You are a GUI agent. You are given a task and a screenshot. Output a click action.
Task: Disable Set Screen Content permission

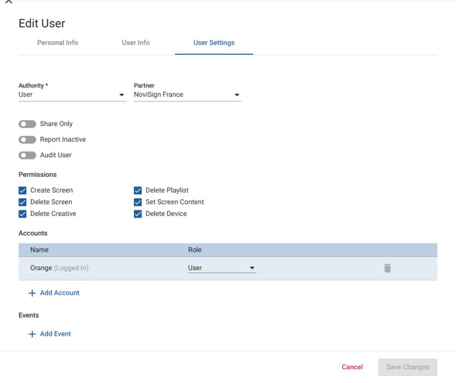[137, 202]
